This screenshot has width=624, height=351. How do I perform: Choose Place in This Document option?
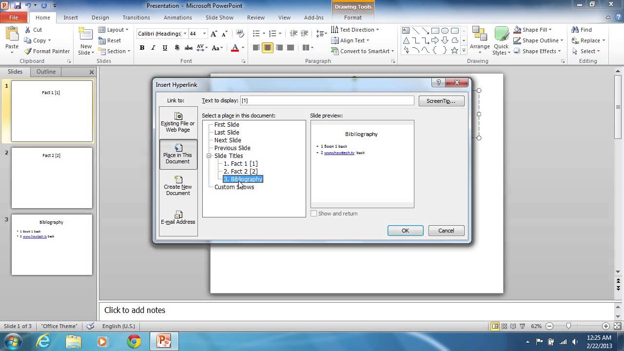click(x=178, y=154)
